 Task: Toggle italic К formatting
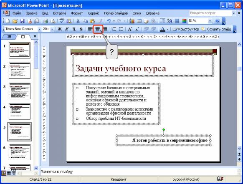pyautogui.click(x=67, y=29)
